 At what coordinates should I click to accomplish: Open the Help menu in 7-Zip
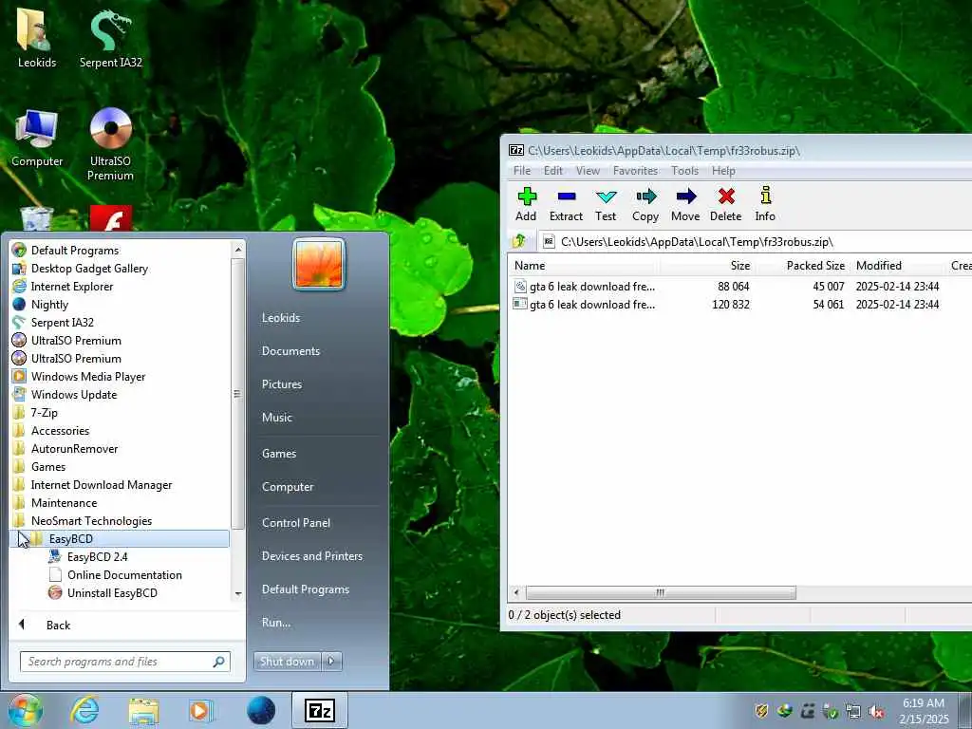(723, 171)
